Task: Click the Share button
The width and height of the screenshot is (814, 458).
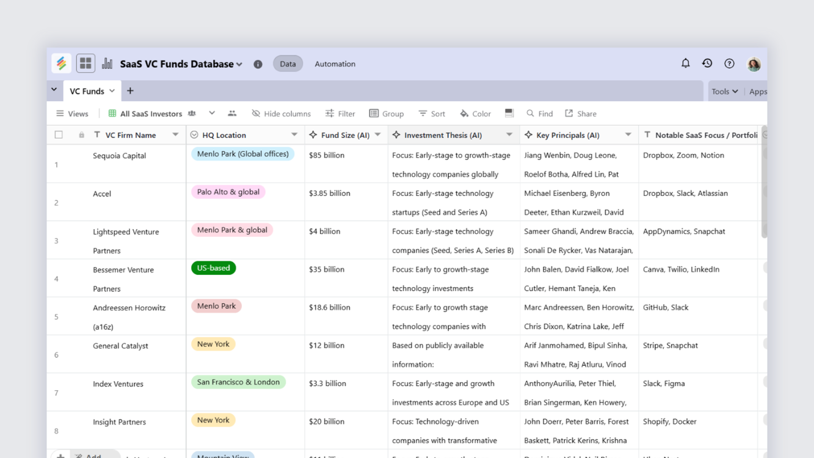Action: (580, 114)
